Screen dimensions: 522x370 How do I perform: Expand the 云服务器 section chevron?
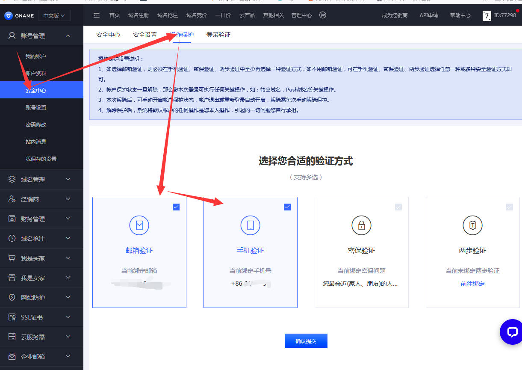(x=68, y=337)
